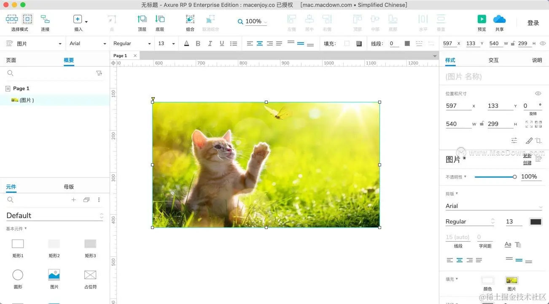Click the 创建 style create link

pyautogui.click(x=527, y=163)
